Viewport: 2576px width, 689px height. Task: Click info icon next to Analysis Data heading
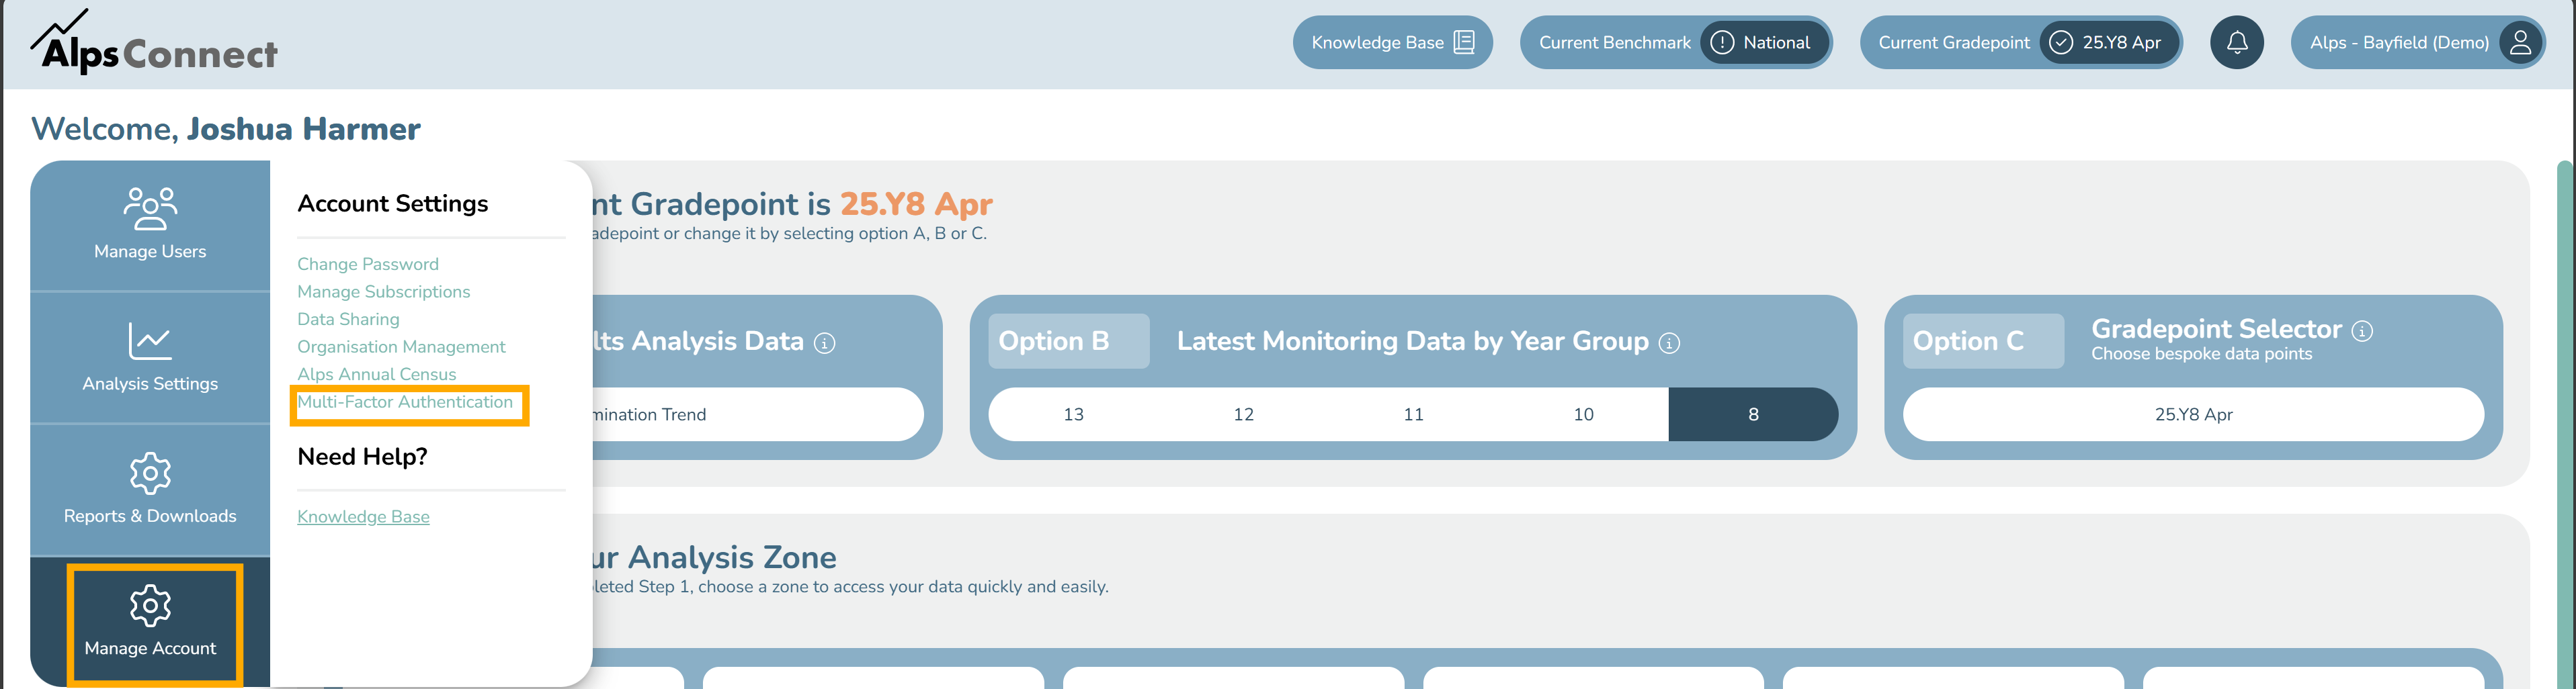click(824, 344)
